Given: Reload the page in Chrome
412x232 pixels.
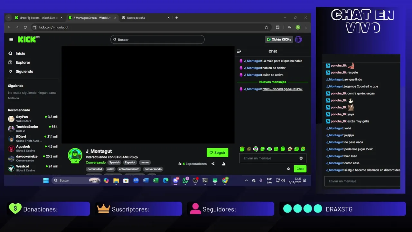Looking at the screenshot, I should (25, 27).
